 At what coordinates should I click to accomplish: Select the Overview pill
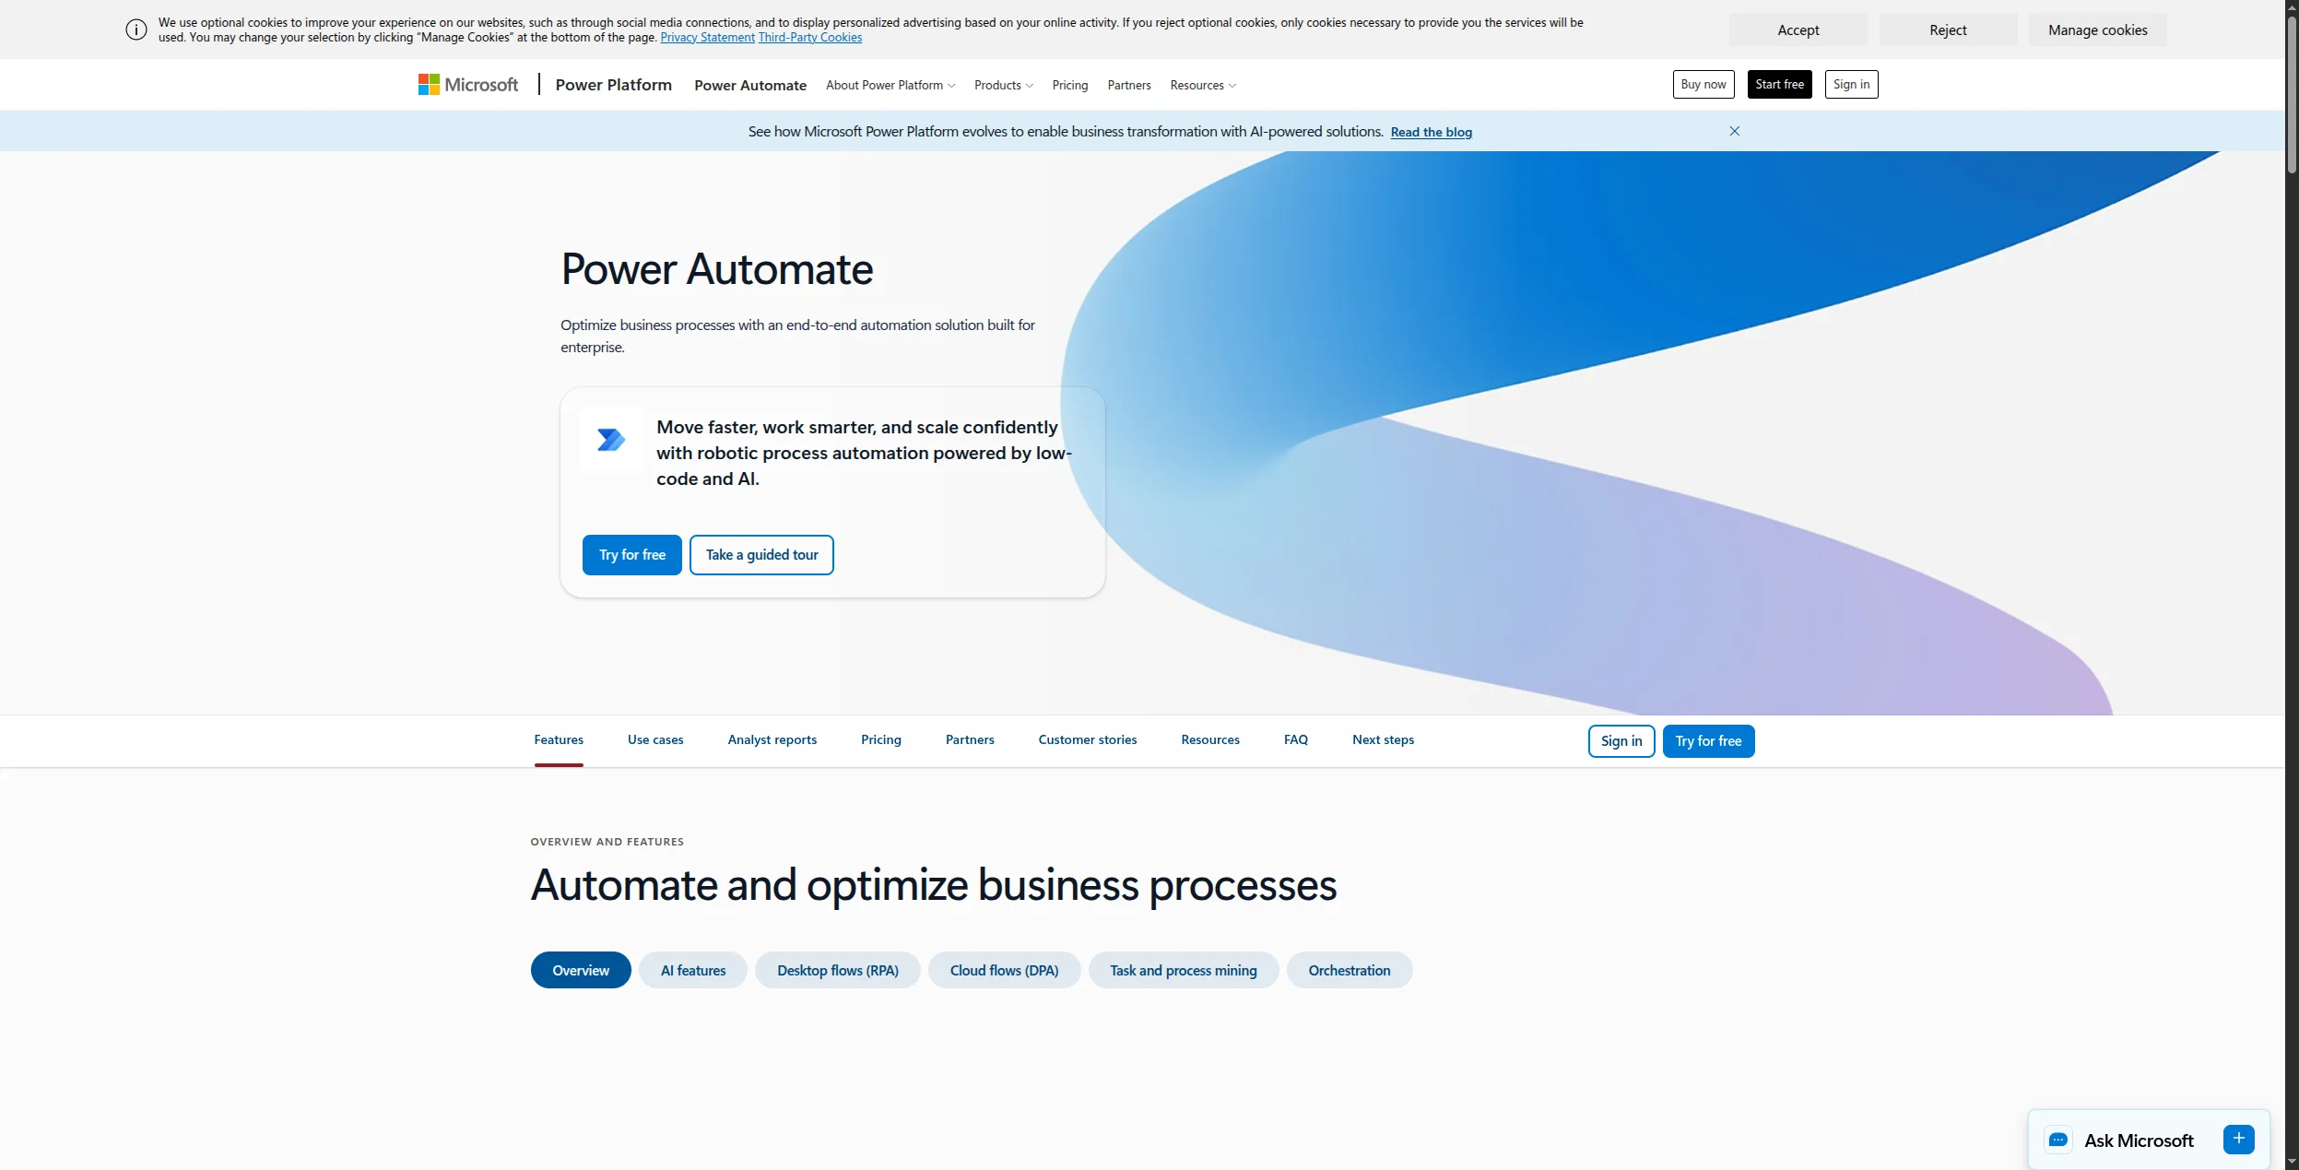581,970
